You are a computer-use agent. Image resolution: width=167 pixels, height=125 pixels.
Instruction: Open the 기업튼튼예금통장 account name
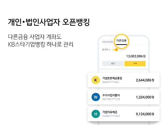(x=112, y=78)
